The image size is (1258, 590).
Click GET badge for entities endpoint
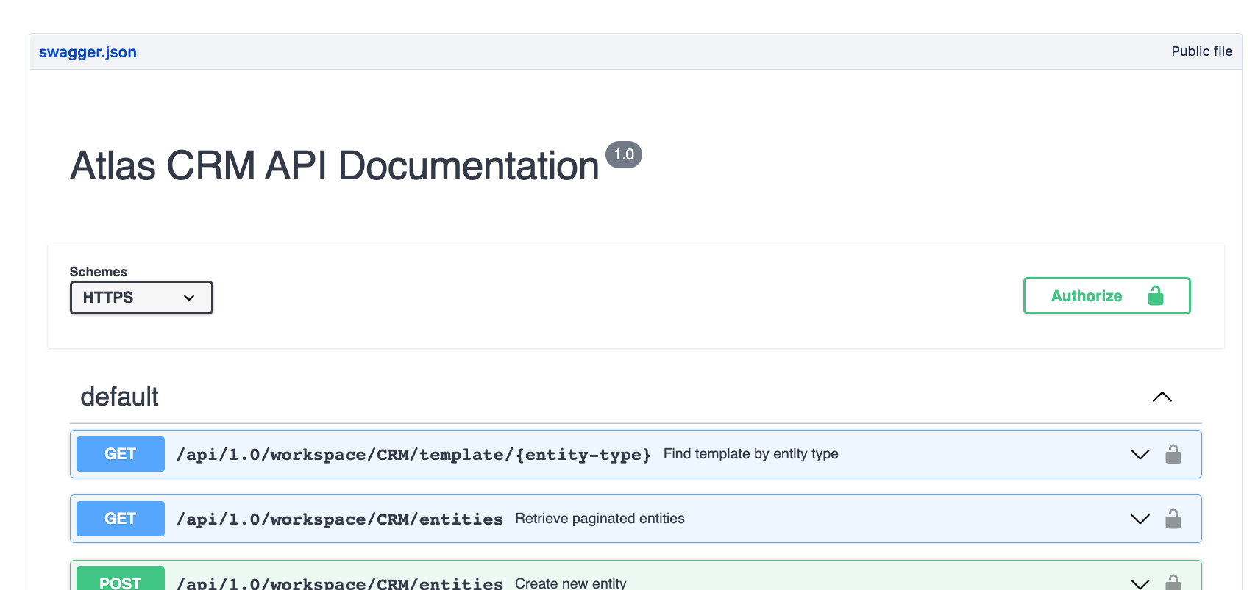pos(121,519)
